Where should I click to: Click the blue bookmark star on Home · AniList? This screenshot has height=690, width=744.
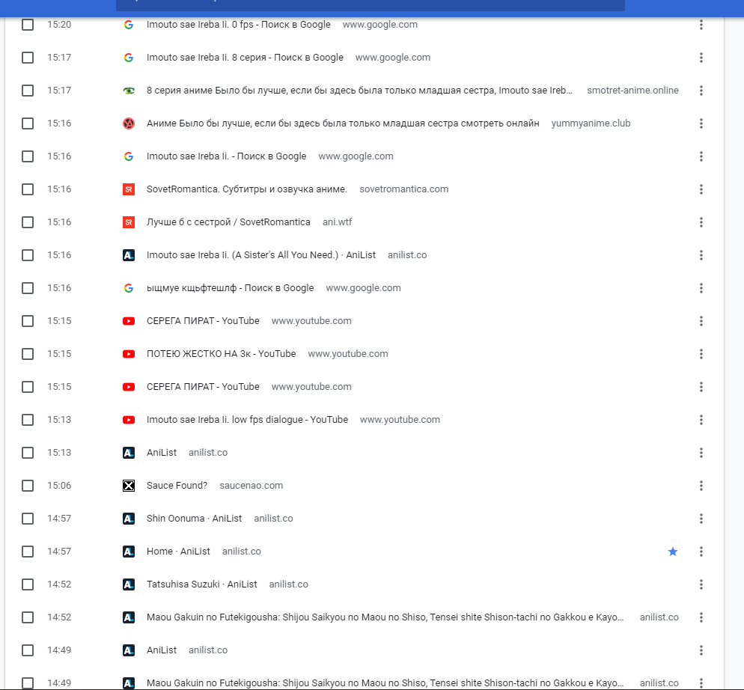672,552
